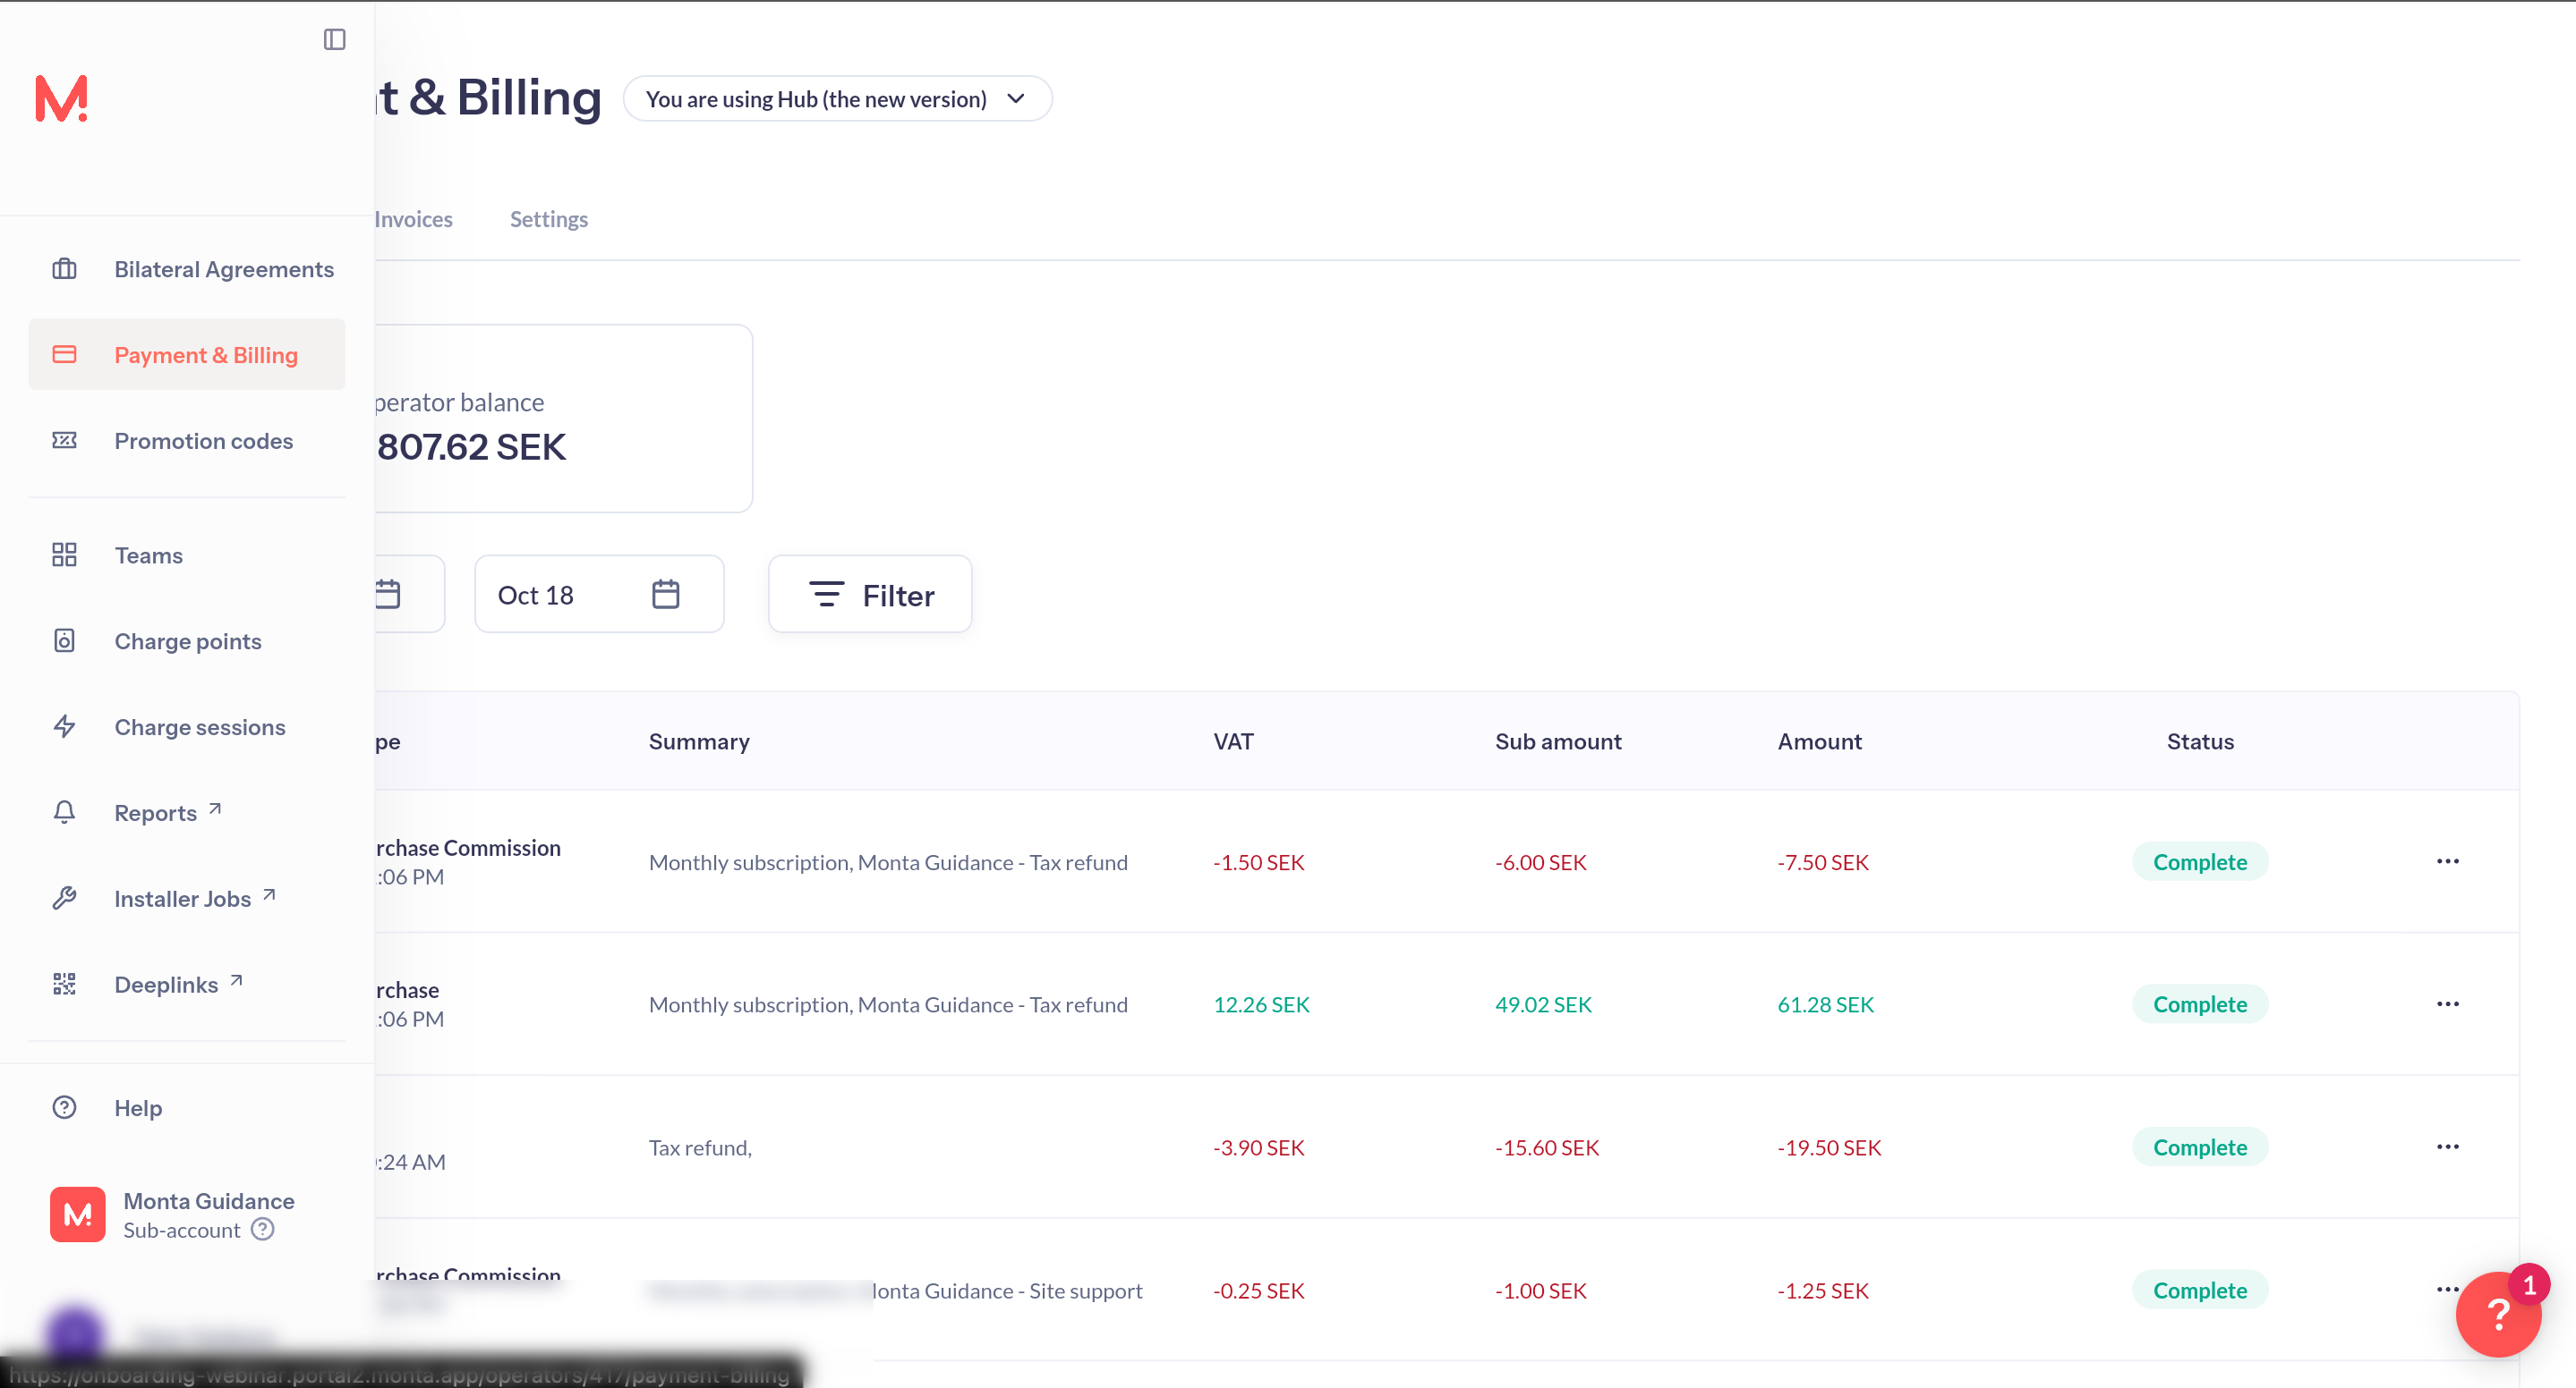Click the Filter button

coord(869,595)
